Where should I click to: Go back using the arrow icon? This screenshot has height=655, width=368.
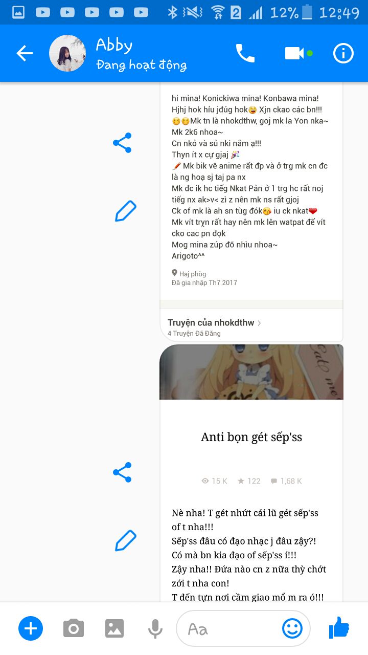click(25, 53)
